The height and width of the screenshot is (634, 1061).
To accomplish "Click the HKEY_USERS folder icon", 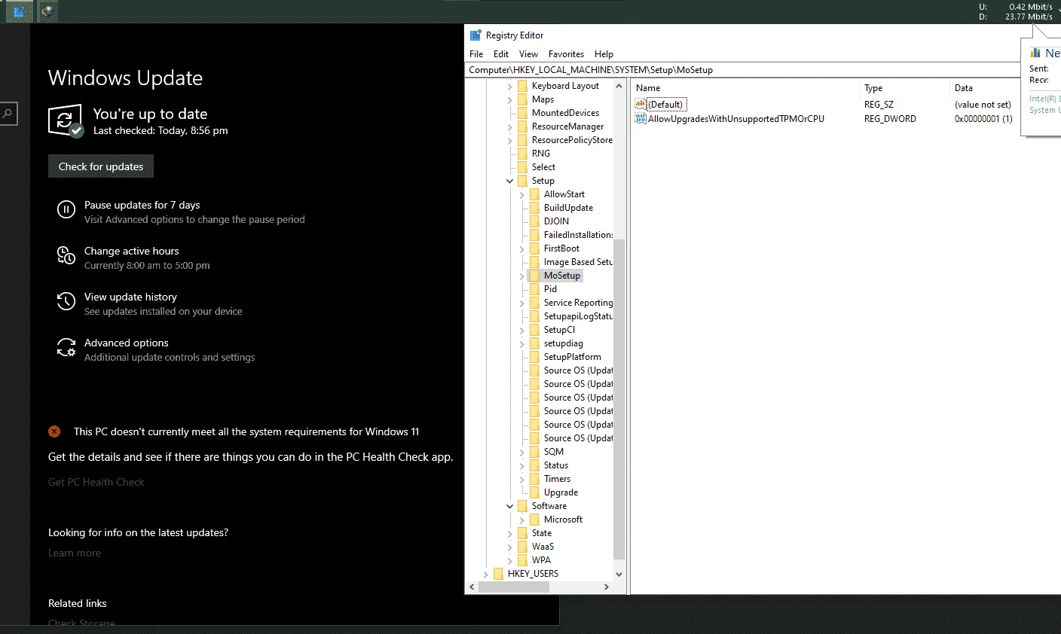I will coord(498,574).
